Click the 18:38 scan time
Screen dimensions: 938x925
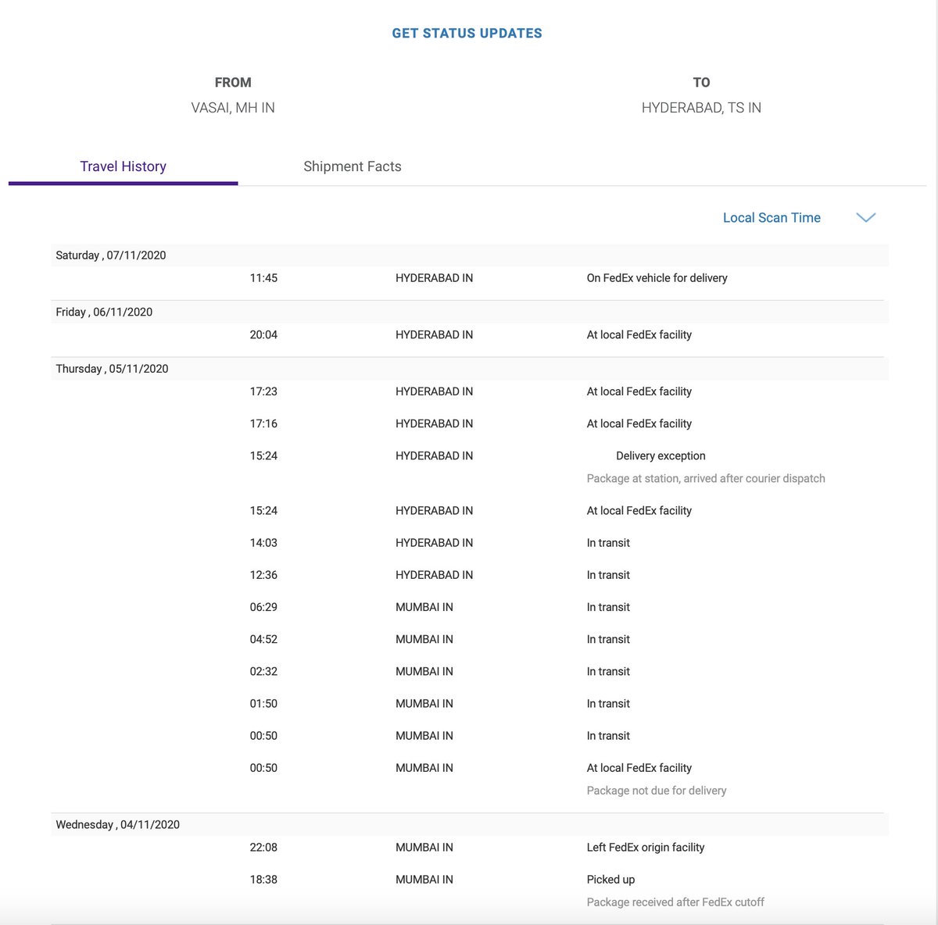pyautogui.click(x=263, y=879)
